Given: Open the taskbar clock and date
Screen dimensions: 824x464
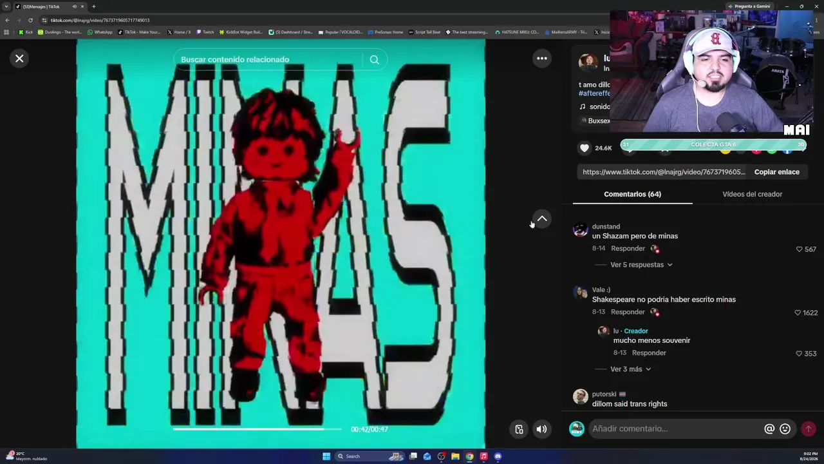Looking at the screenshot, I should coord(808,456).
